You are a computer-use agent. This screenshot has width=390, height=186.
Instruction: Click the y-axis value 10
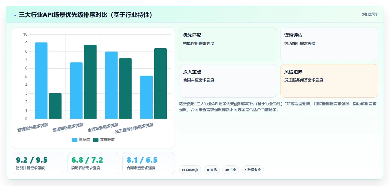25,34
